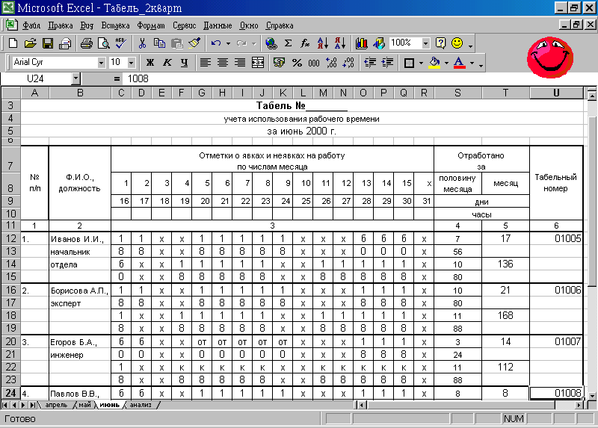The image size is (598, 428).
Task: Toggle italic К formatting
Action: click(167, 63)
